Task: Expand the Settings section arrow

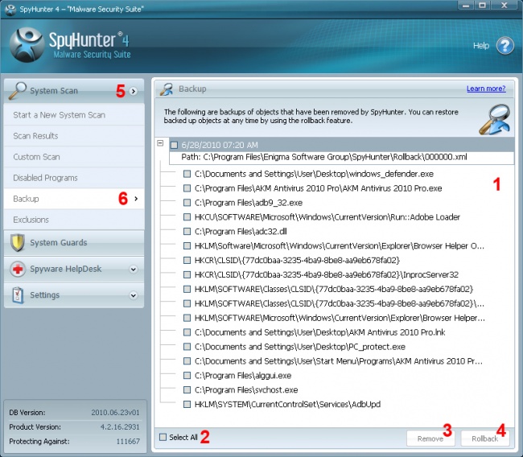Action: pyautogui.click(x=134, y=295)
